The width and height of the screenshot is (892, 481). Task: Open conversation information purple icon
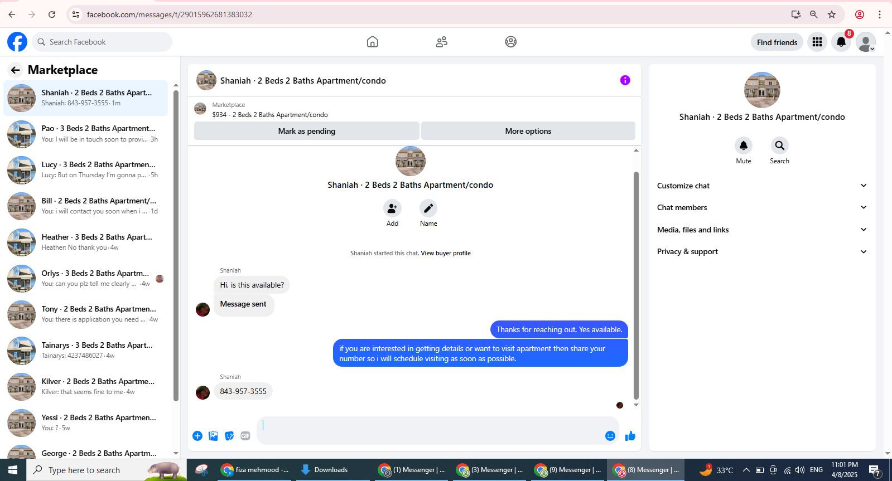(x=625, y=80)
